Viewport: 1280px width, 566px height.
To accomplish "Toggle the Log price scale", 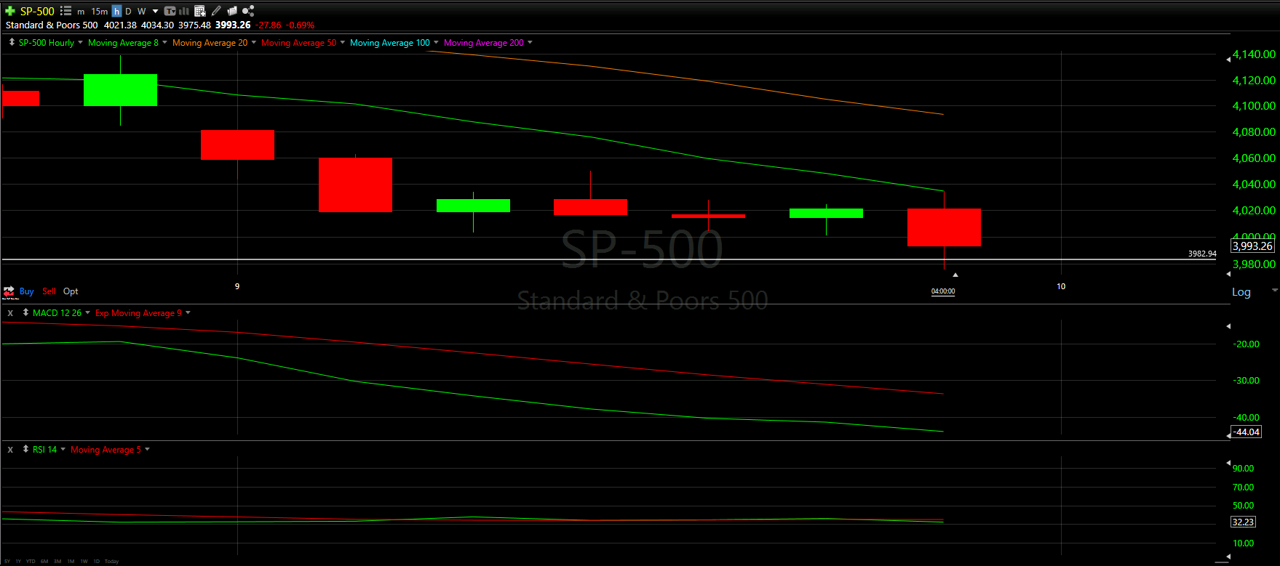I will (x=1241, y=292).
